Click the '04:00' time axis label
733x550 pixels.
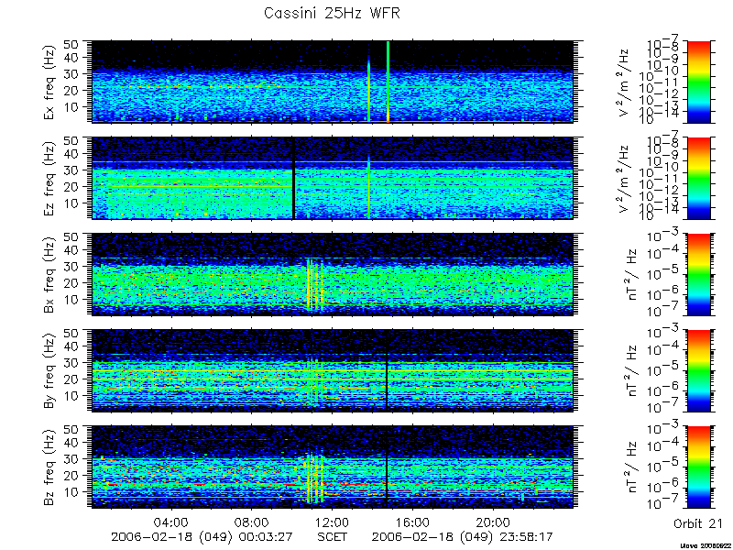pyautogui.click(x=171, y=522)
